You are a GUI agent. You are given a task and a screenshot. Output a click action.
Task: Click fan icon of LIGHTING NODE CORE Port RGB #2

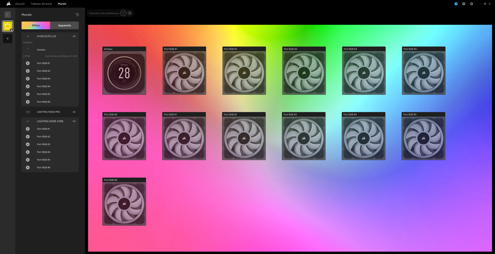[27, 136]
